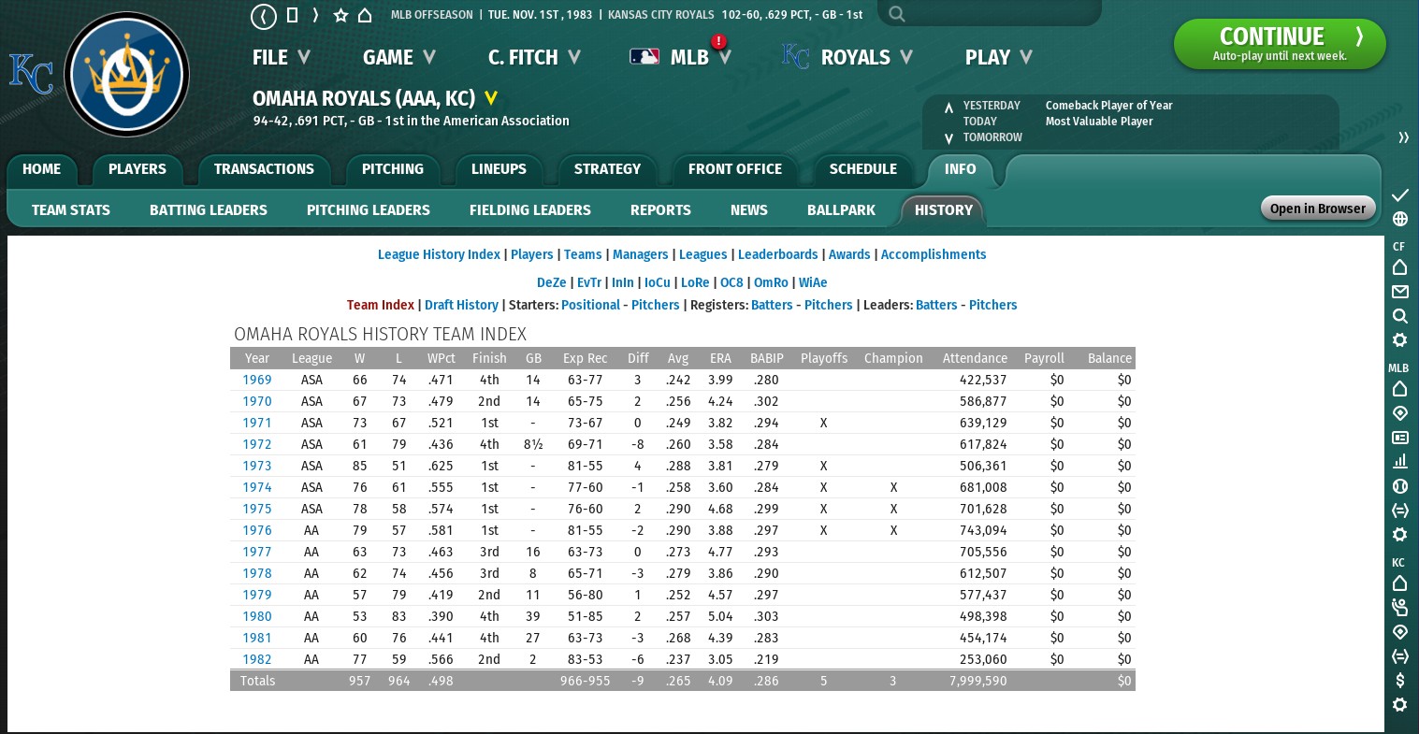Click the Comeback Player of Year news item
The height and width of the screenshot is (734, 1419).
pyautogui.click(x=1109, y=106)
